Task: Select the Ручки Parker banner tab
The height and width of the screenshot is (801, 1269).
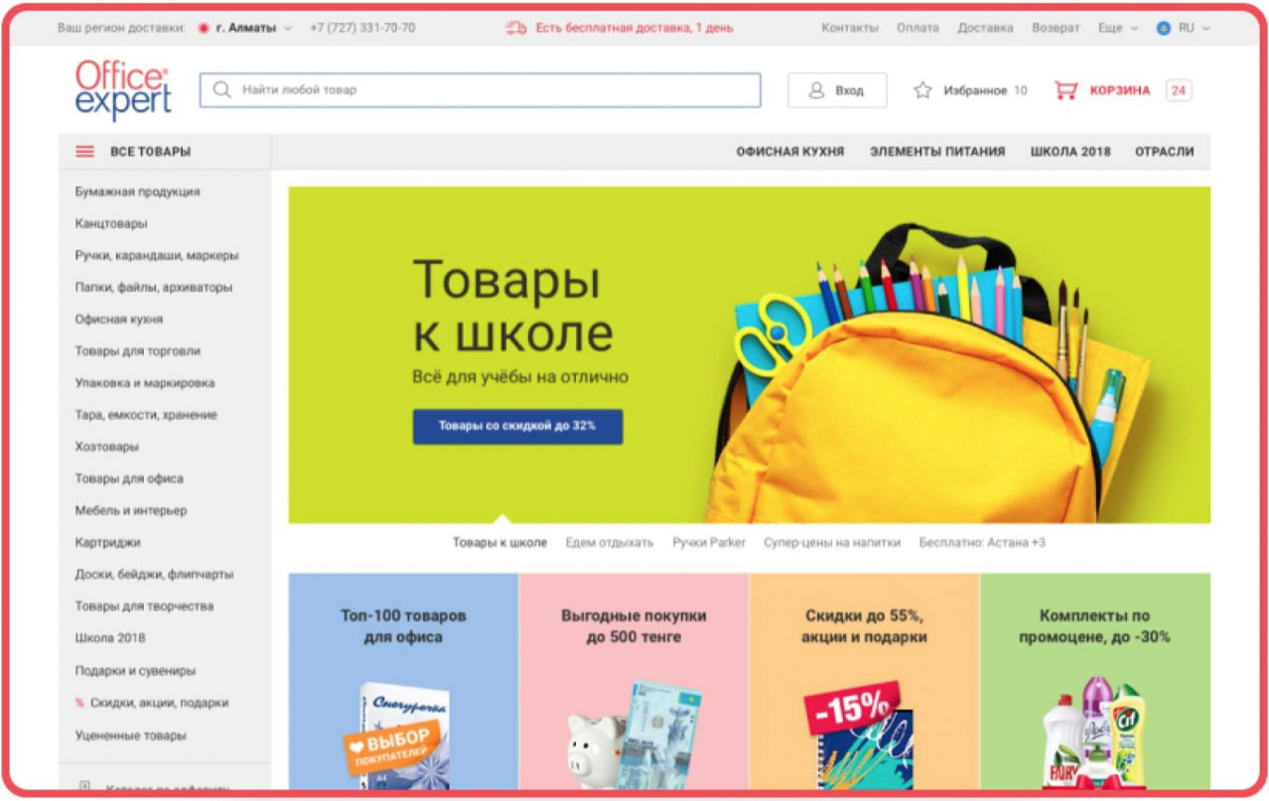Action: click(708, 543)
